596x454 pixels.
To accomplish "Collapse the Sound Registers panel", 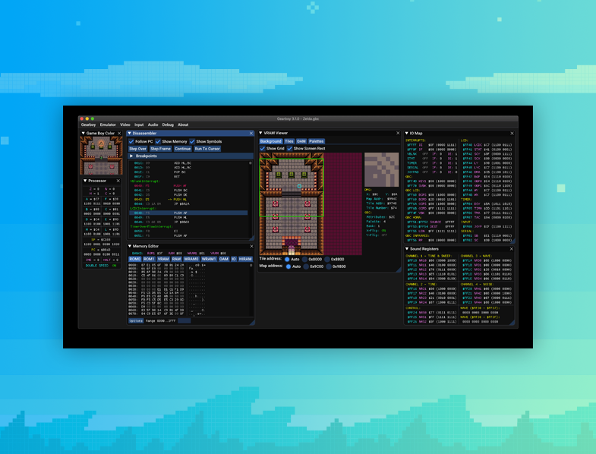I will click(407, 249).
